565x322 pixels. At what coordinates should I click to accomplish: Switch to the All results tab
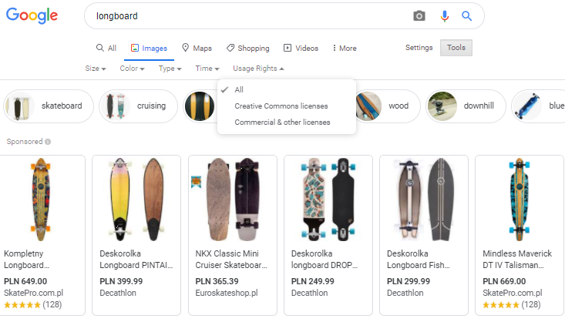(106, 48)
